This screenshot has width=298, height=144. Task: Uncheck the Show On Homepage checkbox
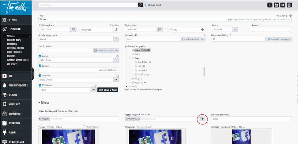268,39
